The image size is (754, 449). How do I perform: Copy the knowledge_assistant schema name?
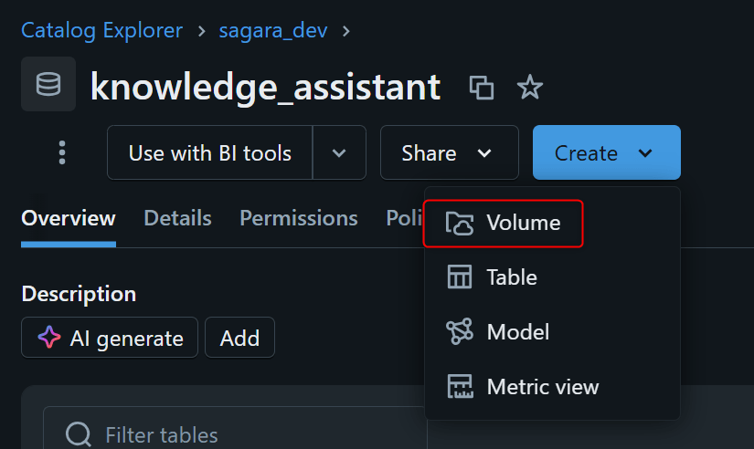(x=481, y=88)
